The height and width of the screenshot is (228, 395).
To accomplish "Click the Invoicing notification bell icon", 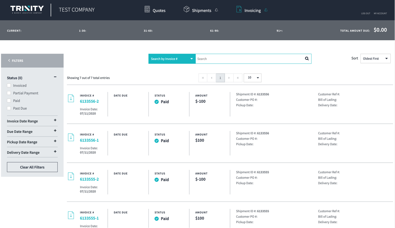I will (266, 10).
